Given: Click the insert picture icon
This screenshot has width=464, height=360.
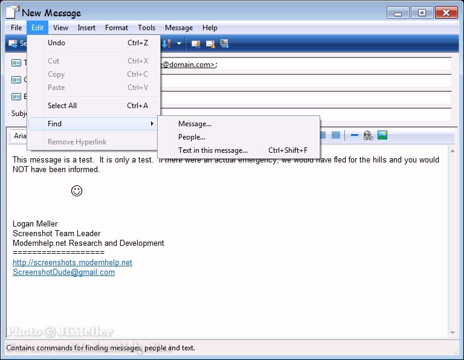Looking at the screenshot, I should pos(382,135).
